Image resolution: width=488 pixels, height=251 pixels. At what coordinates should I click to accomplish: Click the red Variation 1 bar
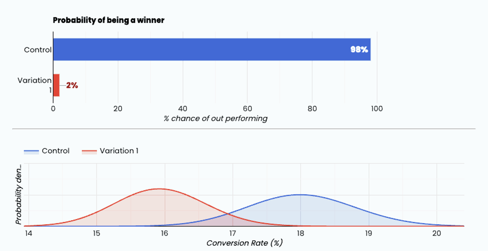pyautogui.click(x=57, y=85)
